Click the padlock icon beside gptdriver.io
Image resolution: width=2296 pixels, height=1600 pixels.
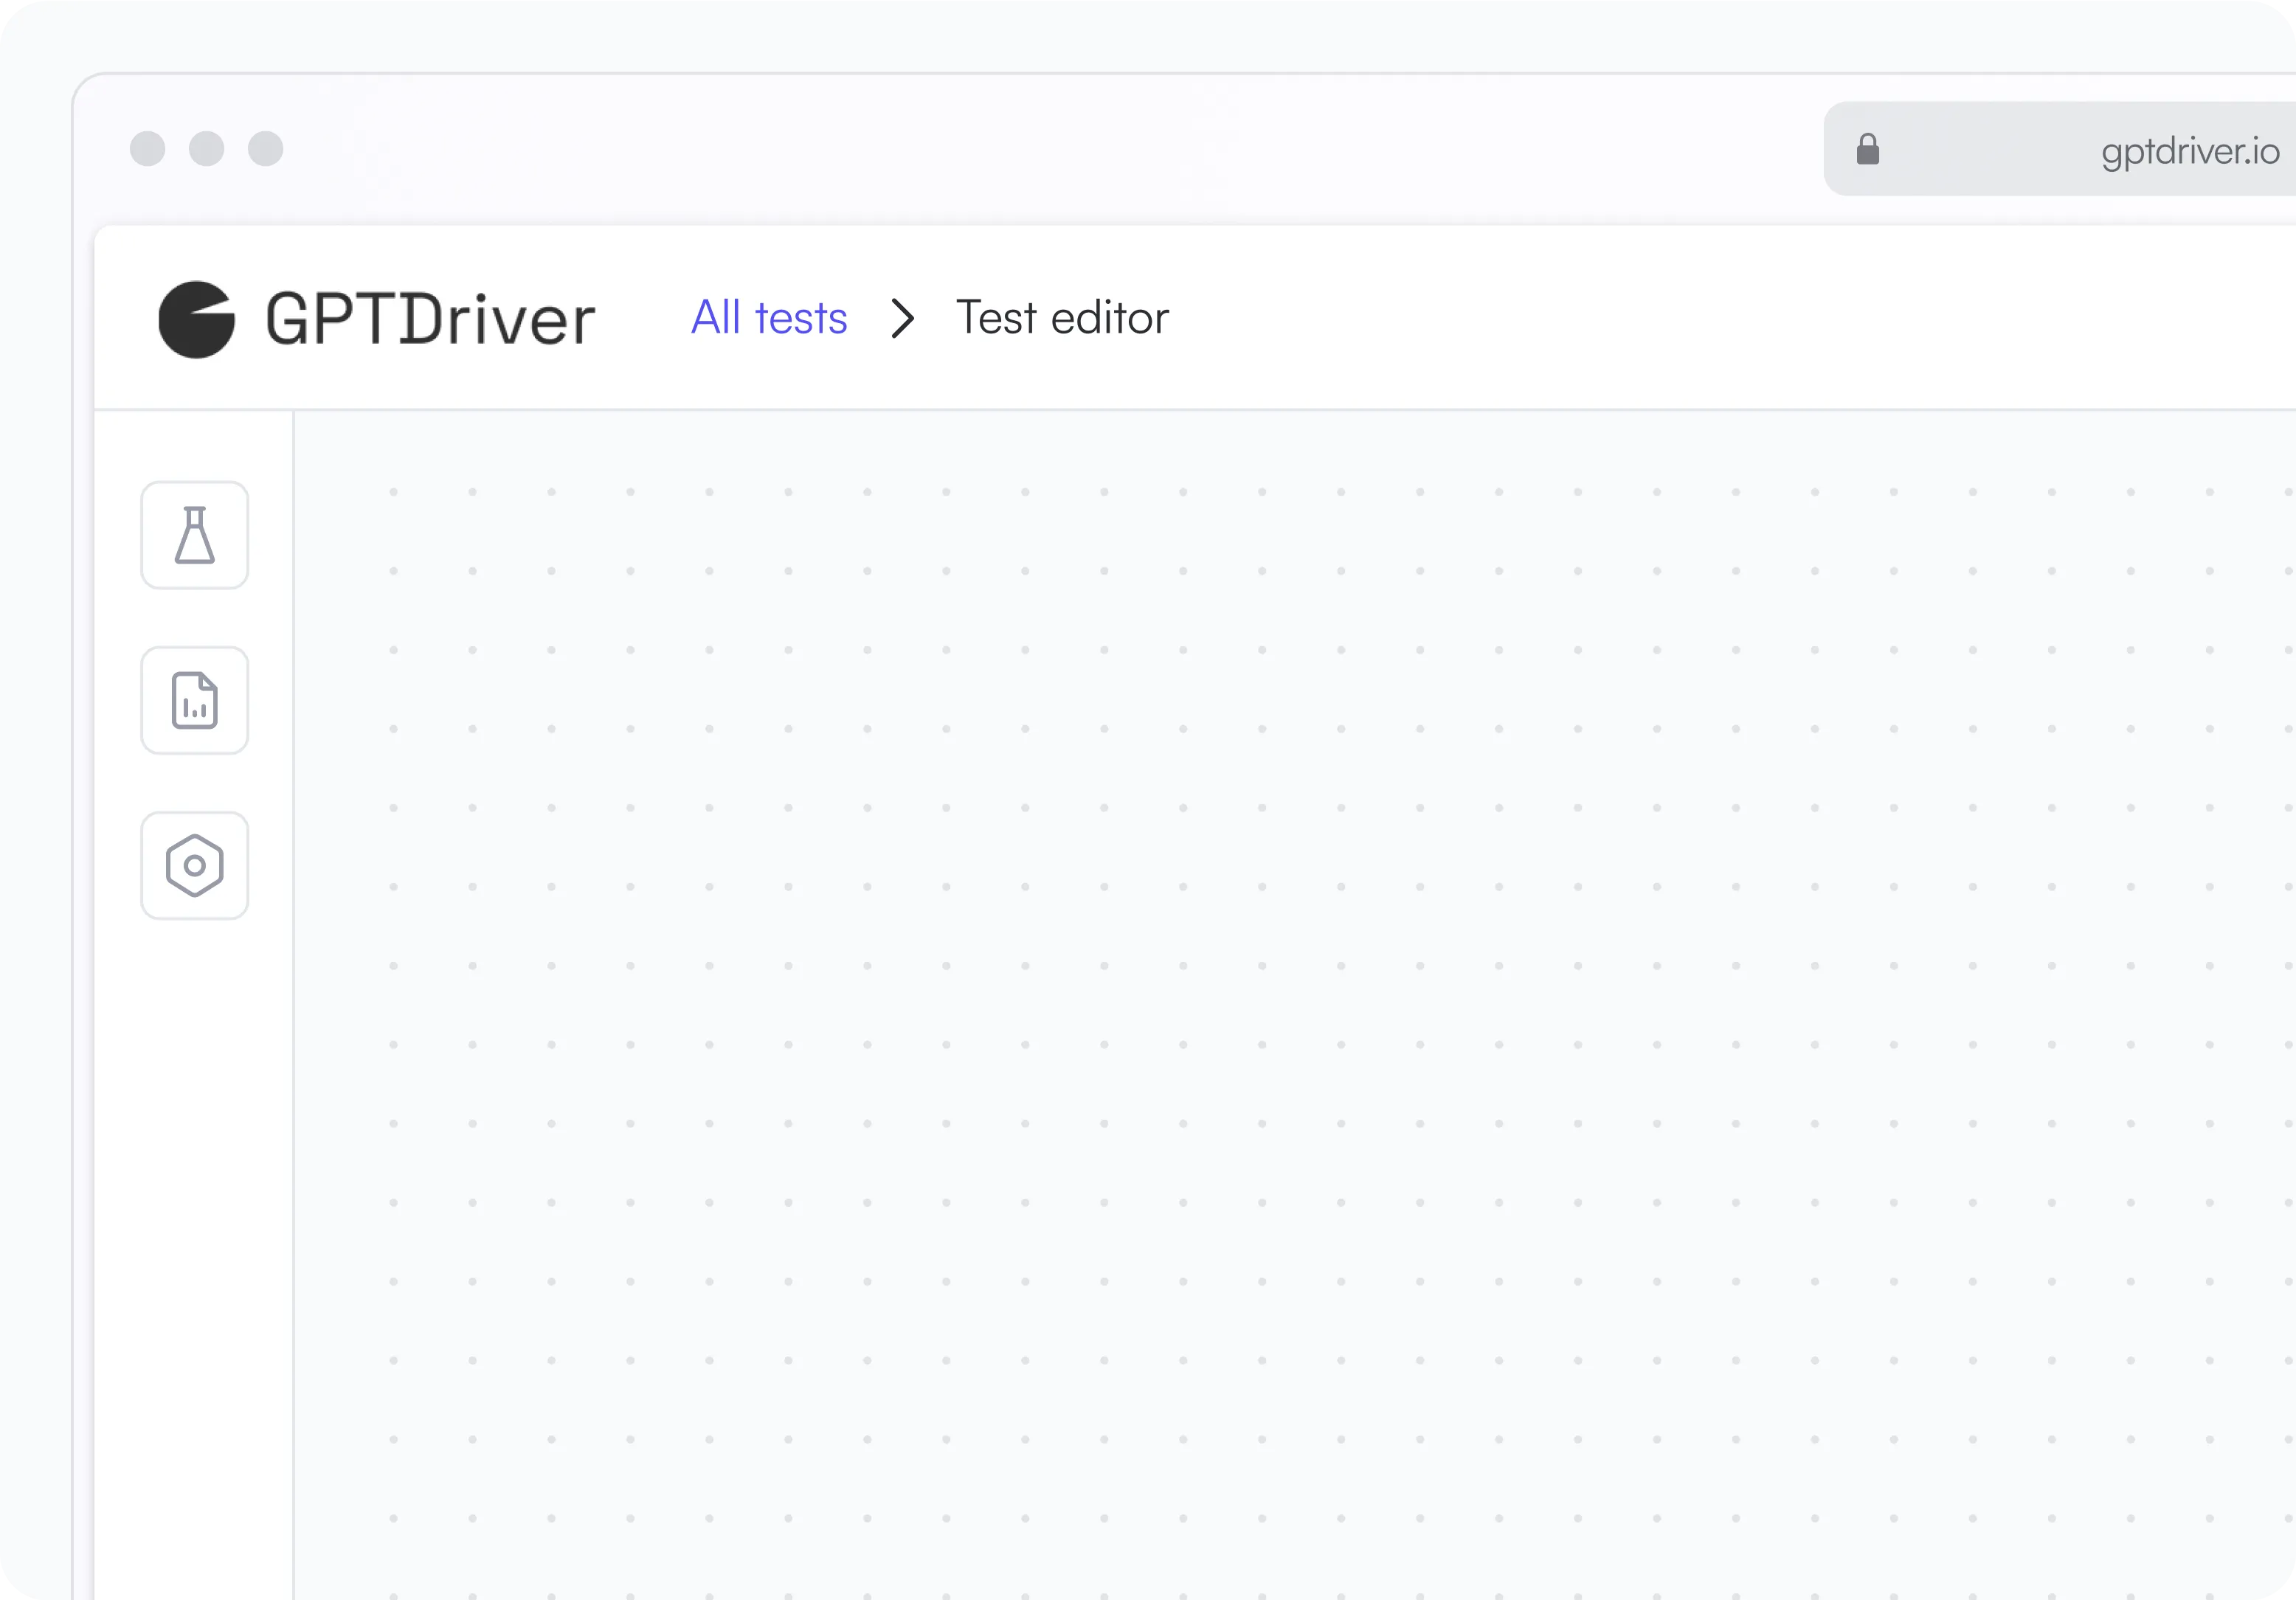[x=1868, y=150]
